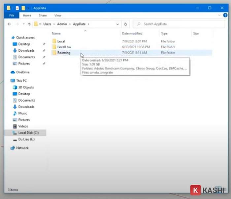Refresh the AppData folder view
Viewport: 231px width, 199px height.
(125, 24)
